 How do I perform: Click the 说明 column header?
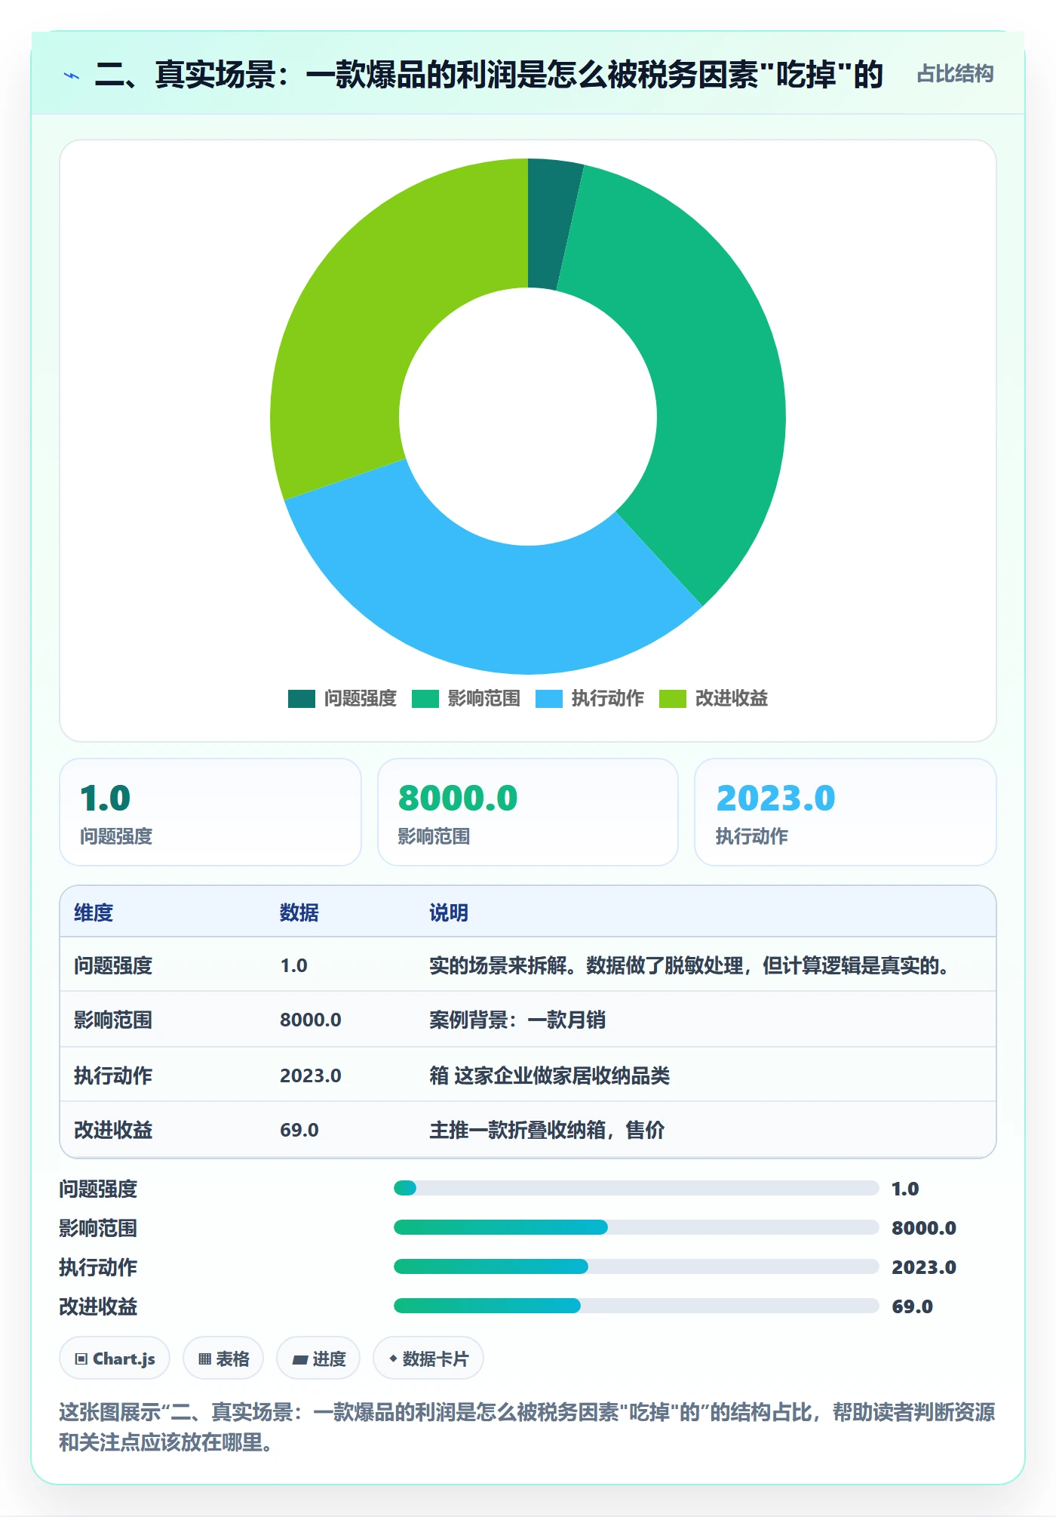(449, 912)
